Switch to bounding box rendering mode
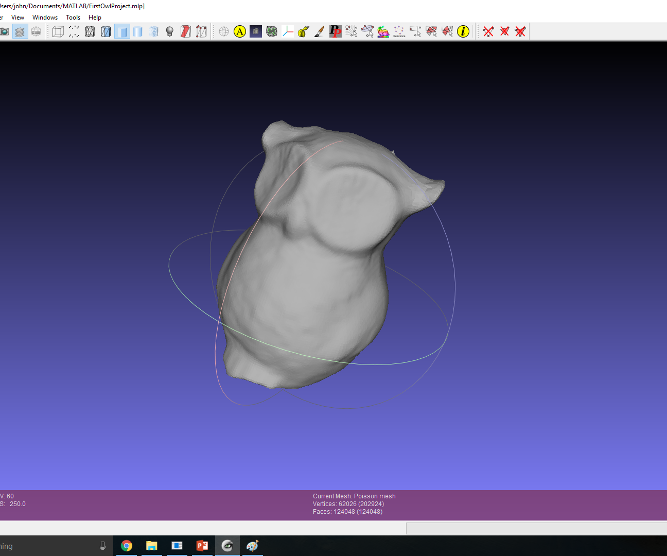This screenshot has height=556, width=667. point(58,31)
